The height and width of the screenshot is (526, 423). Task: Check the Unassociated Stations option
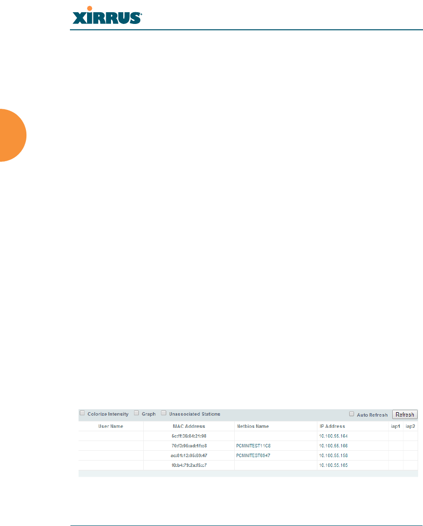click(164, 413)
